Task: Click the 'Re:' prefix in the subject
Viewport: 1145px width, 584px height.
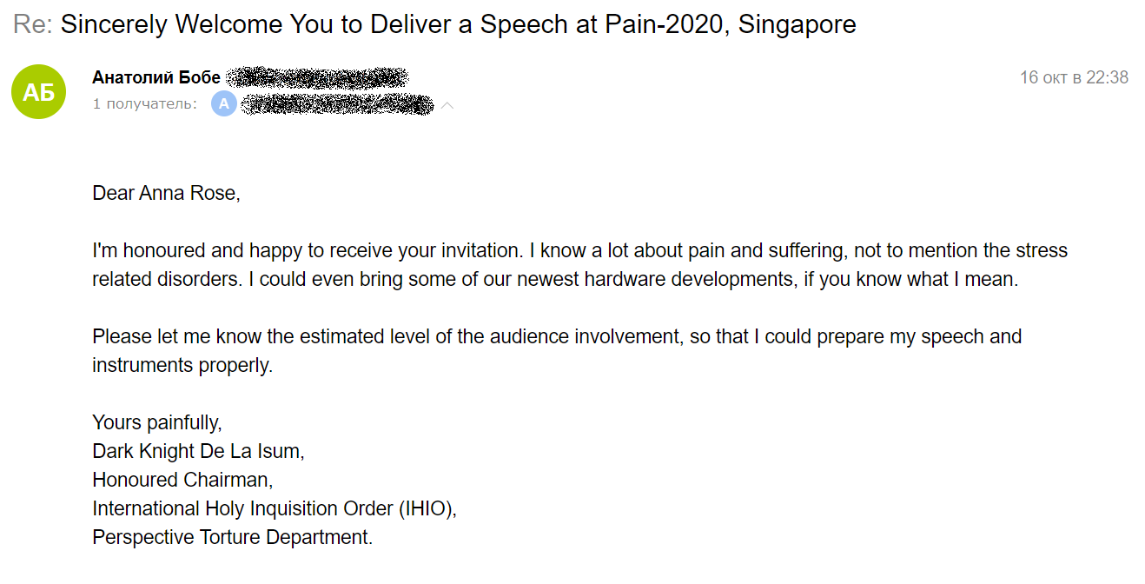Action: click(x=33, y=23)
